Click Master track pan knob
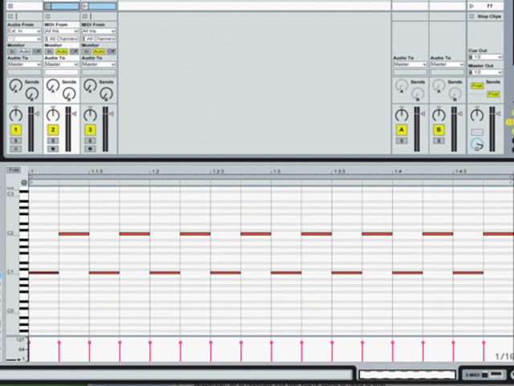This screenshot has width=514, height=386. pos(477,115)
